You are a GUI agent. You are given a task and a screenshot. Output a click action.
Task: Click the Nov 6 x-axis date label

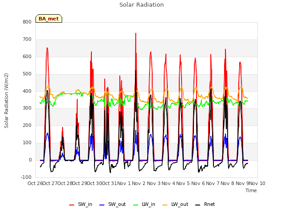[198, 183]
